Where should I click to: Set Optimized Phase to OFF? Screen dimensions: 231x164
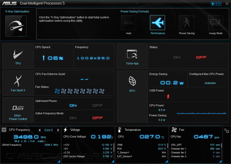click(97, 106)
